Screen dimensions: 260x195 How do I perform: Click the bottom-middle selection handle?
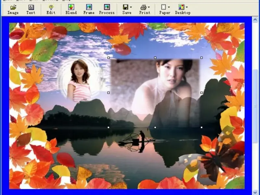coord(155,127)
